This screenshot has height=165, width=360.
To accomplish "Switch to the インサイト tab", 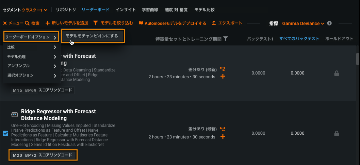I will (x=126, y=10).
